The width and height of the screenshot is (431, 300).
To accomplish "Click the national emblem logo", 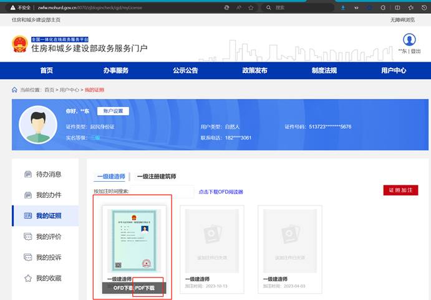I will pos(19,44).
